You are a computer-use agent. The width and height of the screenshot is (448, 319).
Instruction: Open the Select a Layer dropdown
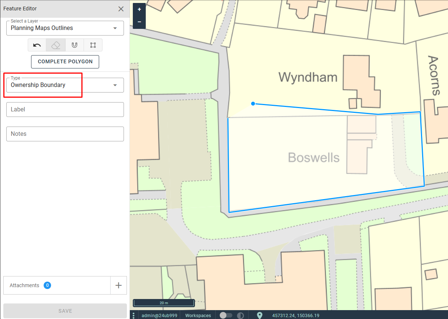click(65, 28)
